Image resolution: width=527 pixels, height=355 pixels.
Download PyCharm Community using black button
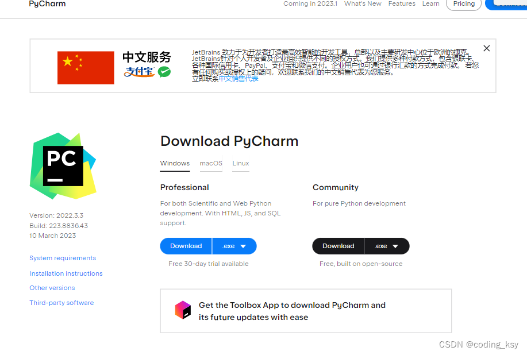338,246
